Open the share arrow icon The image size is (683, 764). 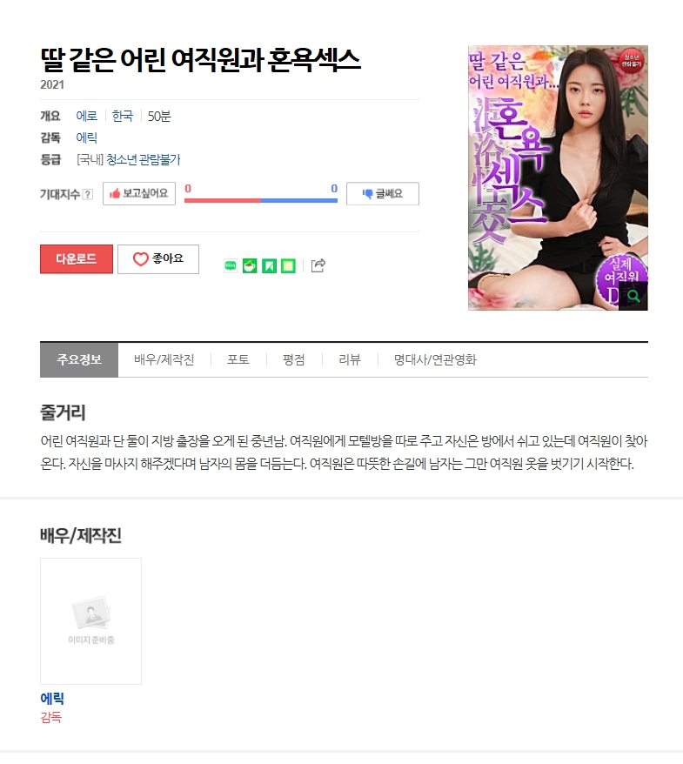point(318,265)
